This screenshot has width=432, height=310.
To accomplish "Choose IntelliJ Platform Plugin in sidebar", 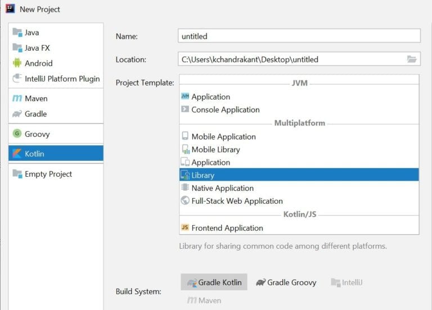I will [62, 79].
